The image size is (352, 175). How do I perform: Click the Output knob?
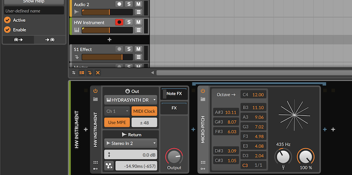point(174,157)
